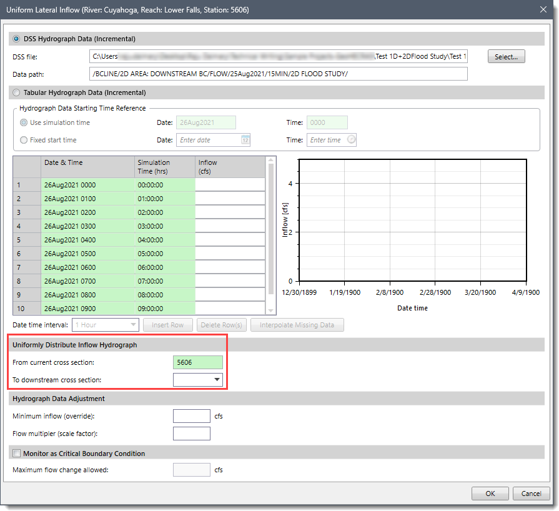Click the 26Aug2021 0700 date cell
Image resolution: width=559 pixels, height=511 pixels.
click(x=87, y=281)
